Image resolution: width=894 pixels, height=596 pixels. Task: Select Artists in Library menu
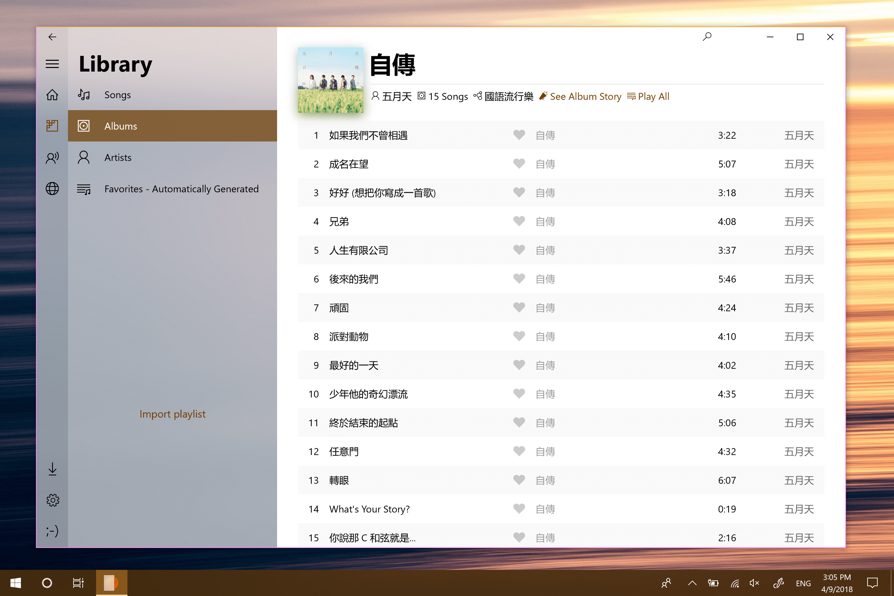pyautogui.click(x=118, y=157)
